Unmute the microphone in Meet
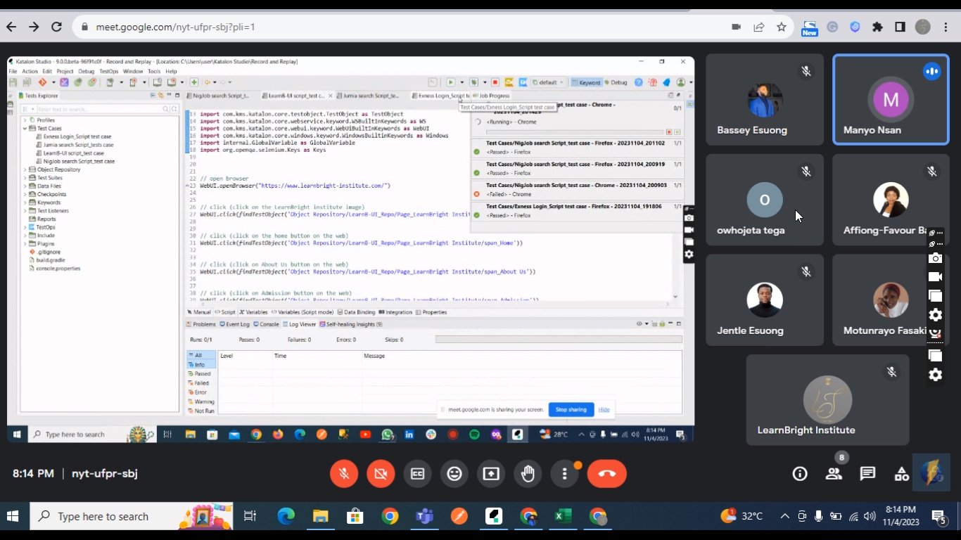Viewport: 961px width, 540px height. click(344, 474)
